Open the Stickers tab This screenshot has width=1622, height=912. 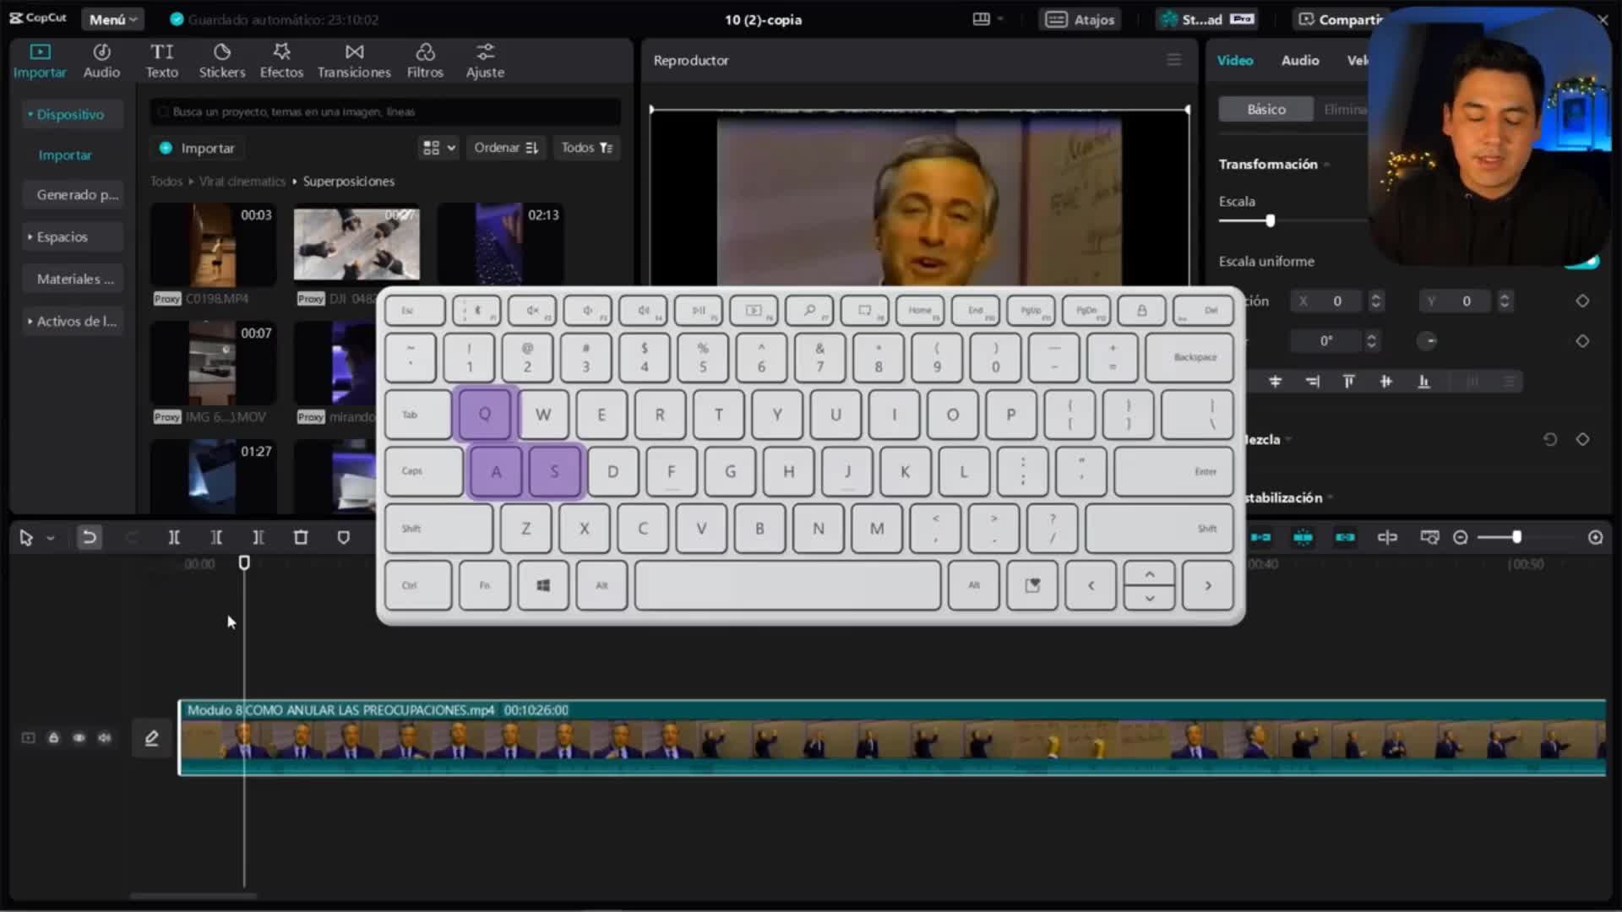coord(222,61)
